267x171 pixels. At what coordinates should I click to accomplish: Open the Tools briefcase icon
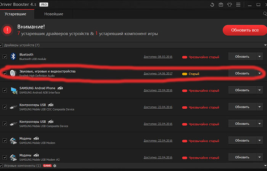(x=221, y=5)
